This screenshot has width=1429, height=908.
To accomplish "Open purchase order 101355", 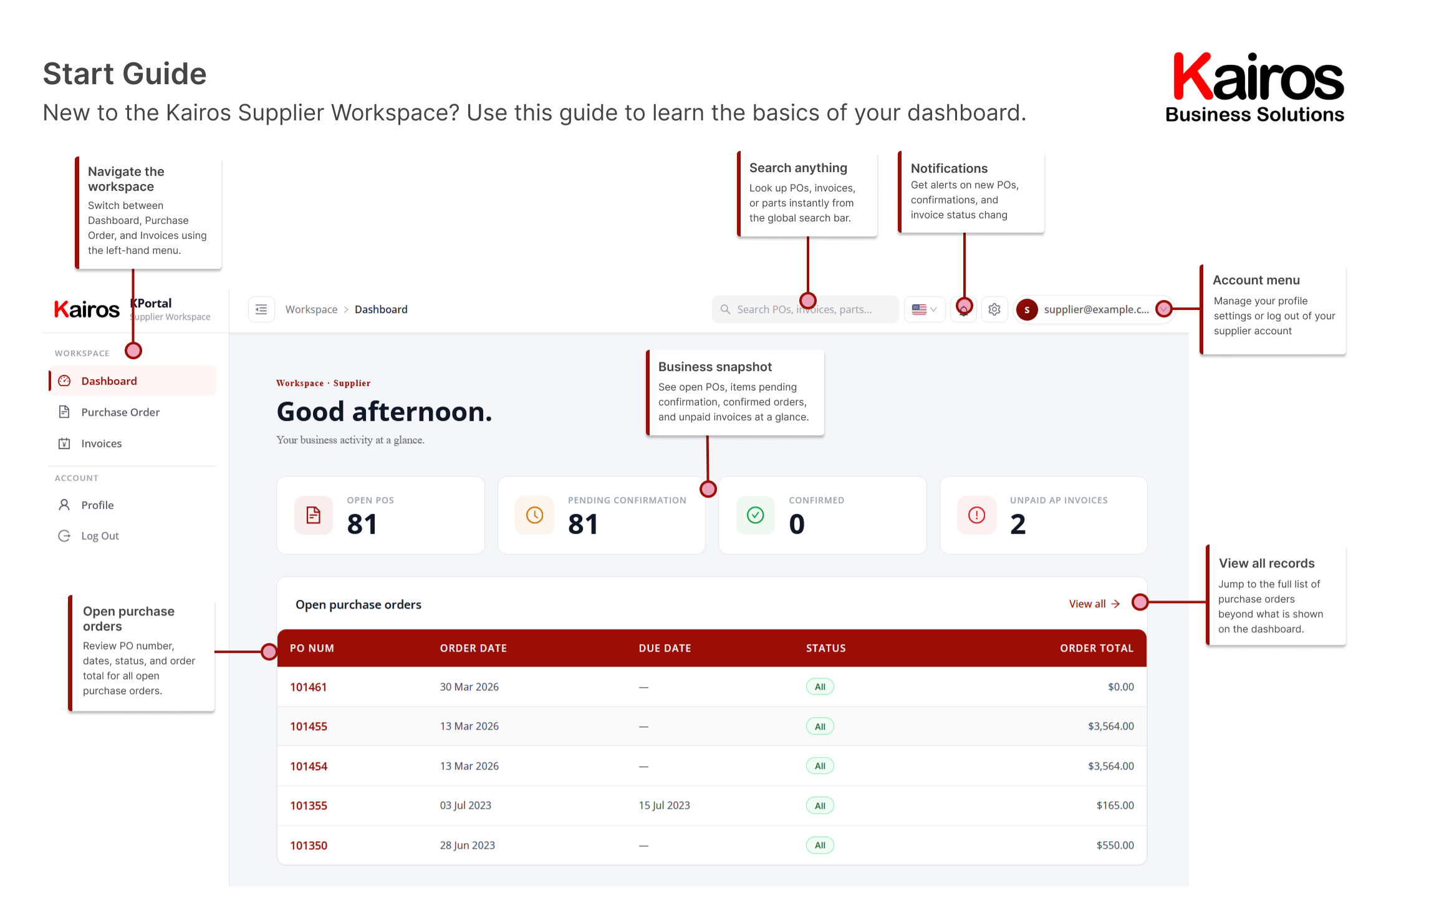I will click(x=308, y=806).
